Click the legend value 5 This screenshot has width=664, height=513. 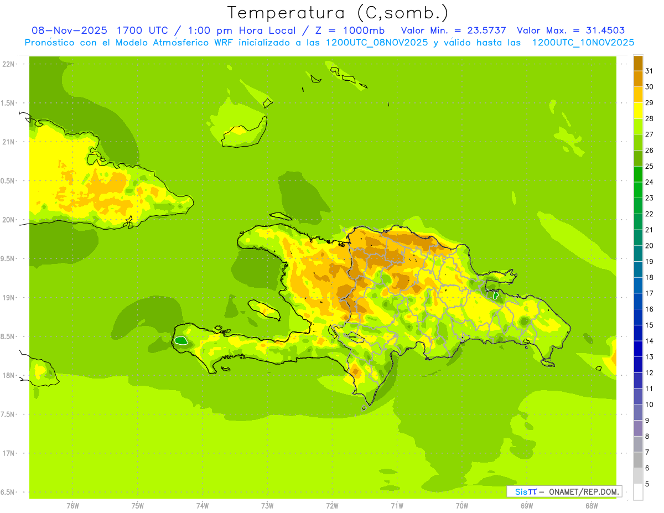[x=647, y=484]
